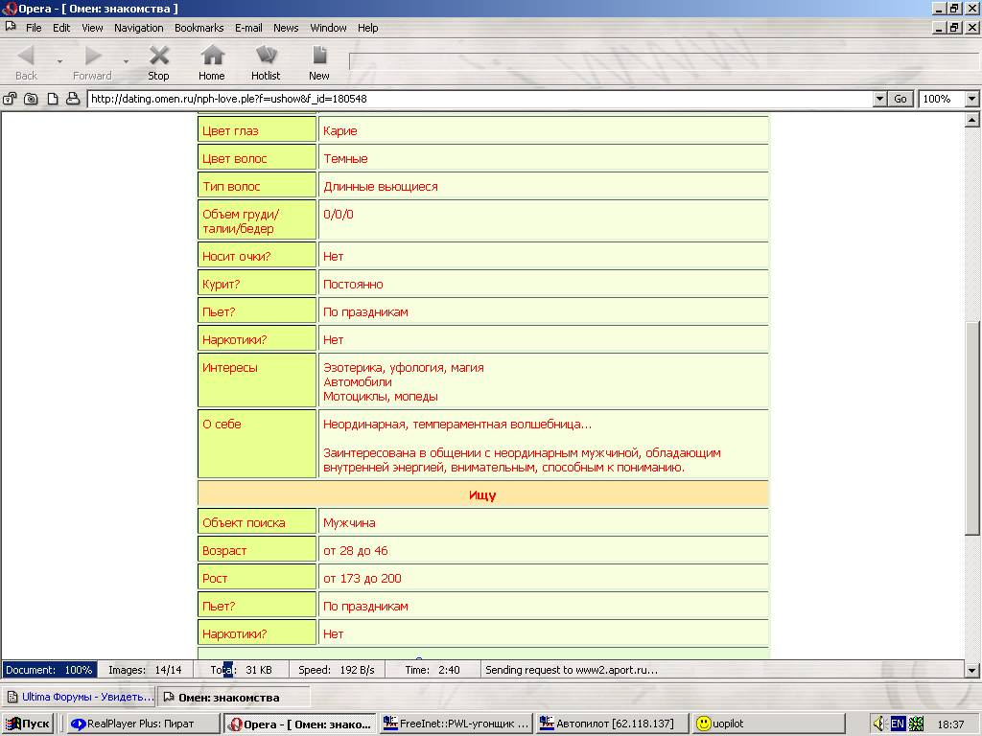Toggle image loading camera icon
982x736 pixels.
click(31, 99)
